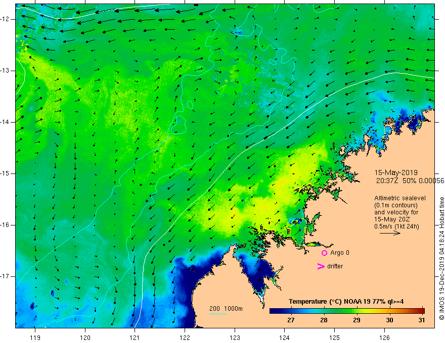Click the longitude axis label 126
Image resolution: width=445 pixels, height=343 pixels.
tap(384, 337)
